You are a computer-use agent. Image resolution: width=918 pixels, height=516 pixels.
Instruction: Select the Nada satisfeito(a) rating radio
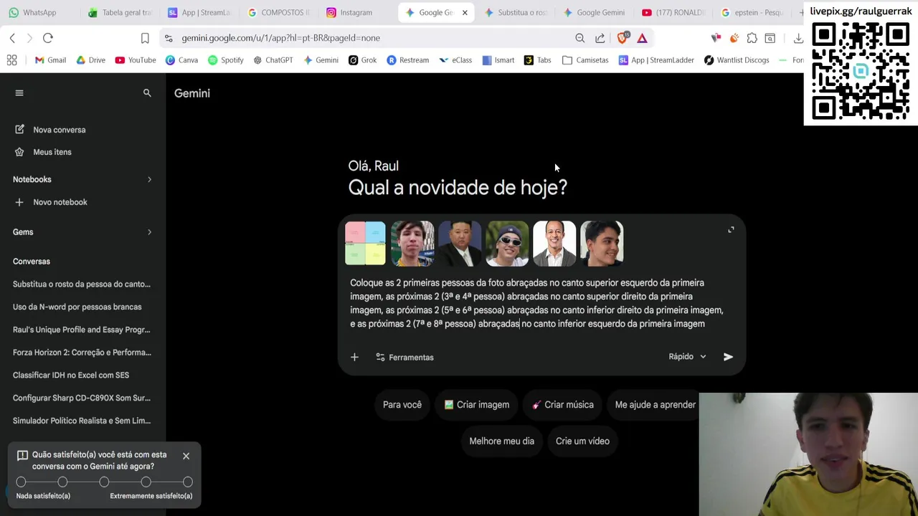tap(21, 482)
